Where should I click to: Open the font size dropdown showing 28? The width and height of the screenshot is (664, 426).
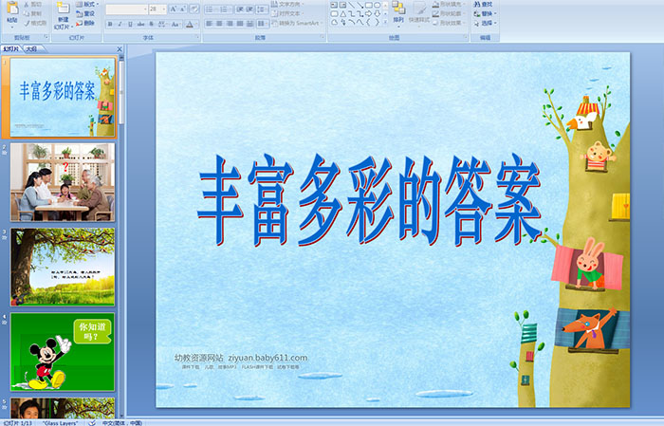tap(157, 9)
